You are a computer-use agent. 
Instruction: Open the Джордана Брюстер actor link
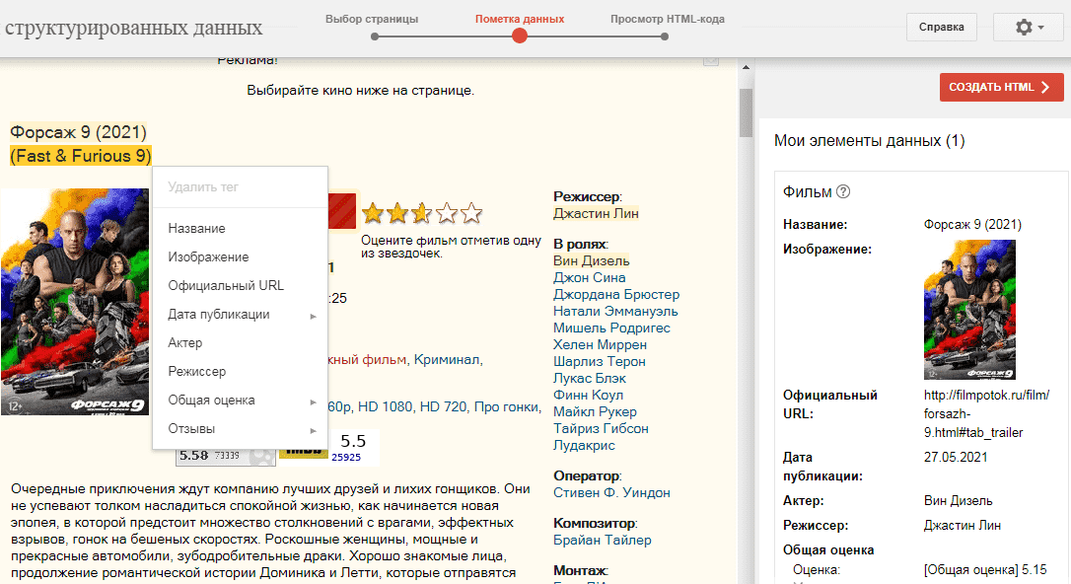click(x=616, y=294)
